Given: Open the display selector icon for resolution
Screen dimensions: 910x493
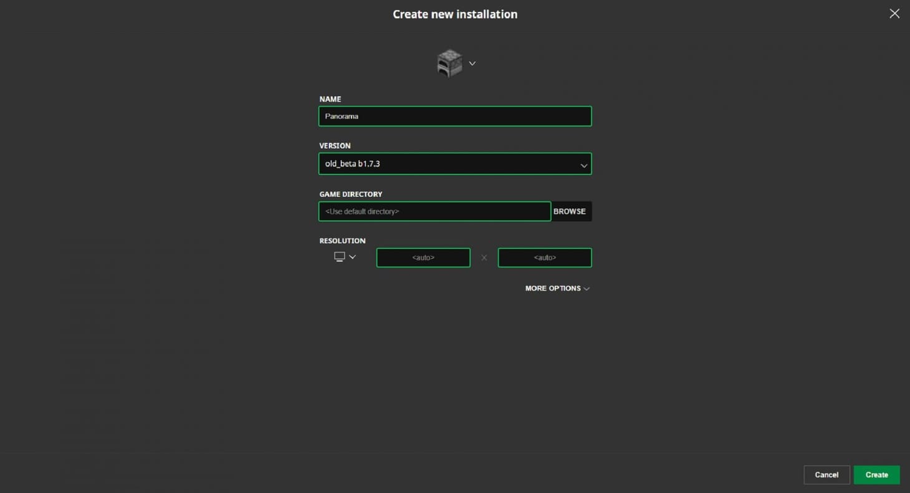Looking at the screenshot, I should click(345, 256).
